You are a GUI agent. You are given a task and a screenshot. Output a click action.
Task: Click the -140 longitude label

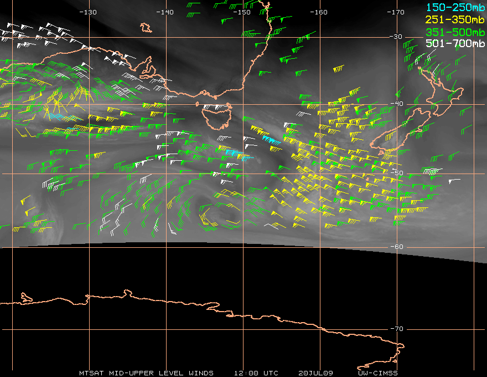(164, 12)
